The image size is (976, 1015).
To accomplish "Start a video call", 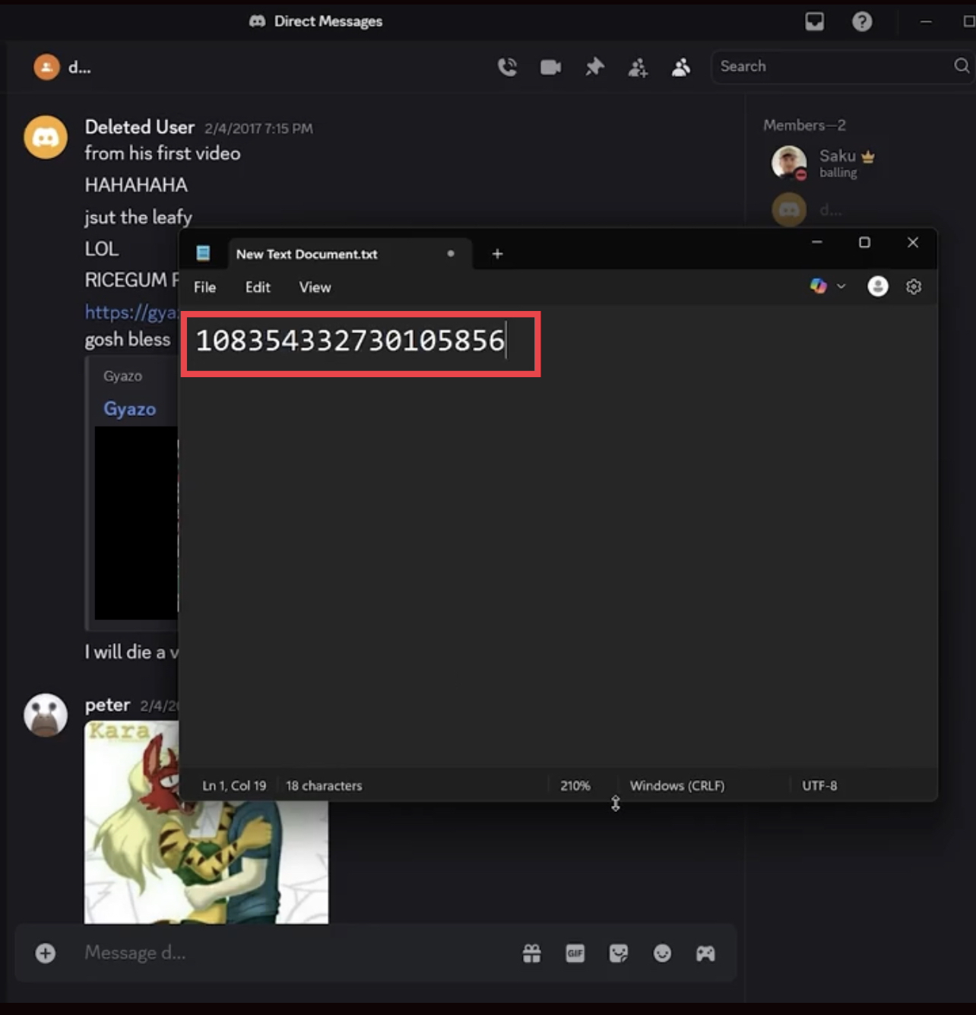I will point(550,68).
